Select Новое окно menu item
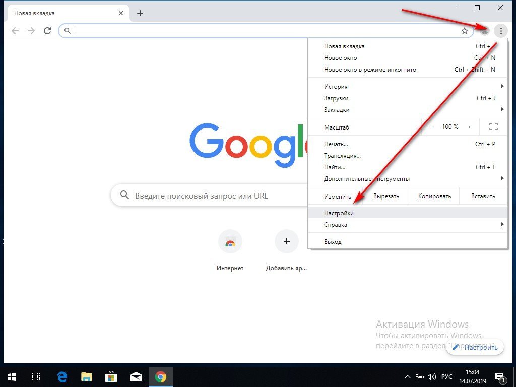The width and height of the screenshot is (516, 387). click(408, 58)
